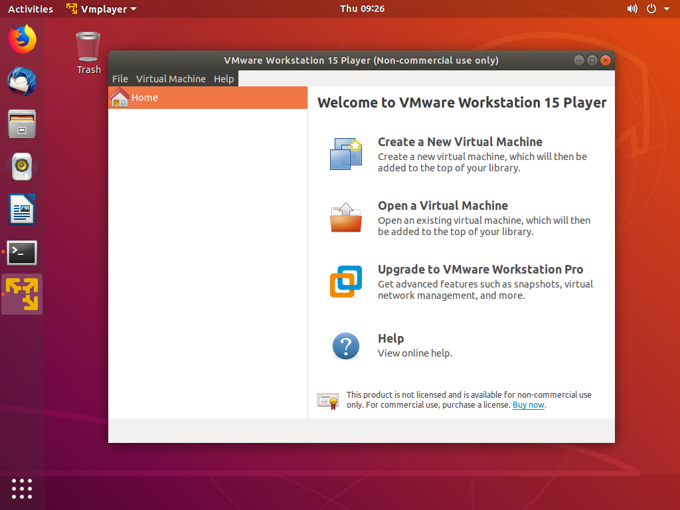Open LibreOffice Writer from the dock
680x510 pixels.
click(22, 210)
